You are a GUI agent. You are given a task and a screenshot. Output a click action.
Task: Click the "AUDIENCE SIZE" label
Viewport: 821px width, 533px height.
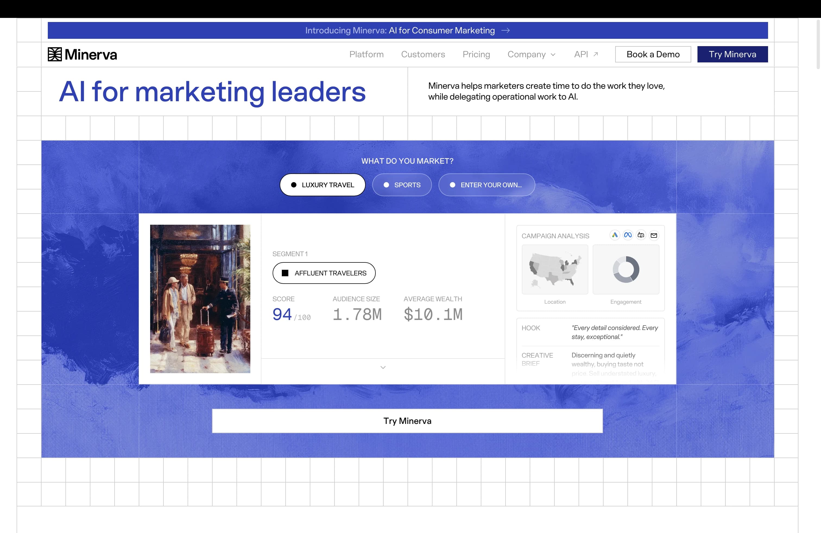pyautogui.click(x=356, y=299)
